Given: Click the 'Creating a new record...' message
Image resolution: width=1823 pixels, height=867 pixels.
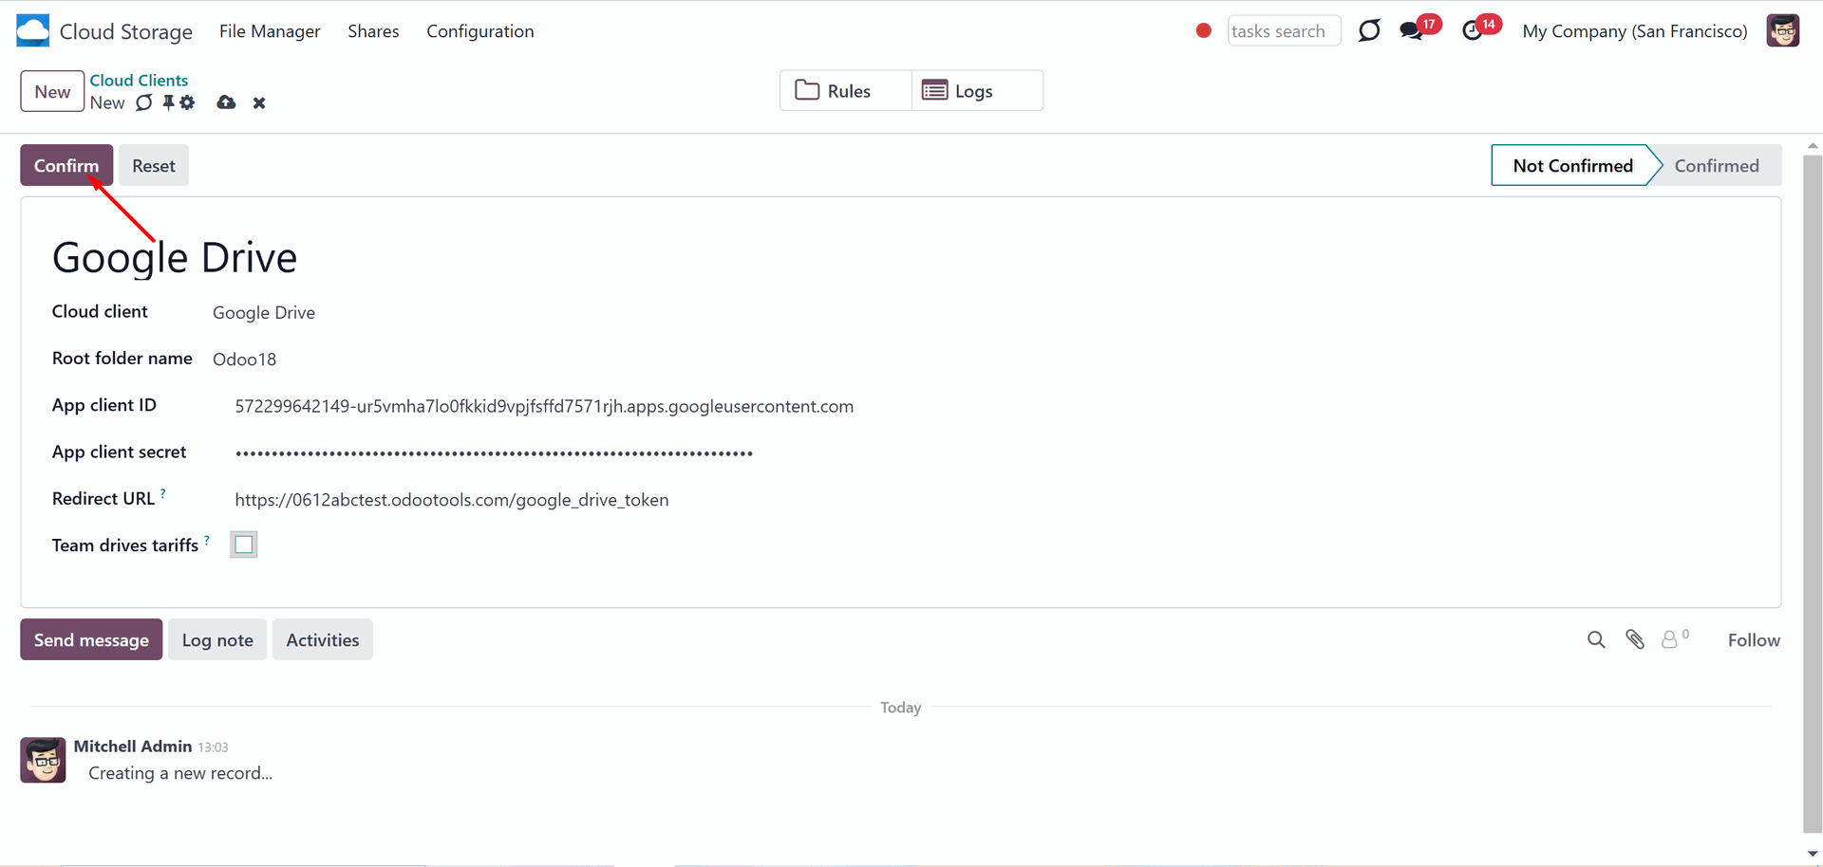Looking at the screenshot, I should (180, 773).
